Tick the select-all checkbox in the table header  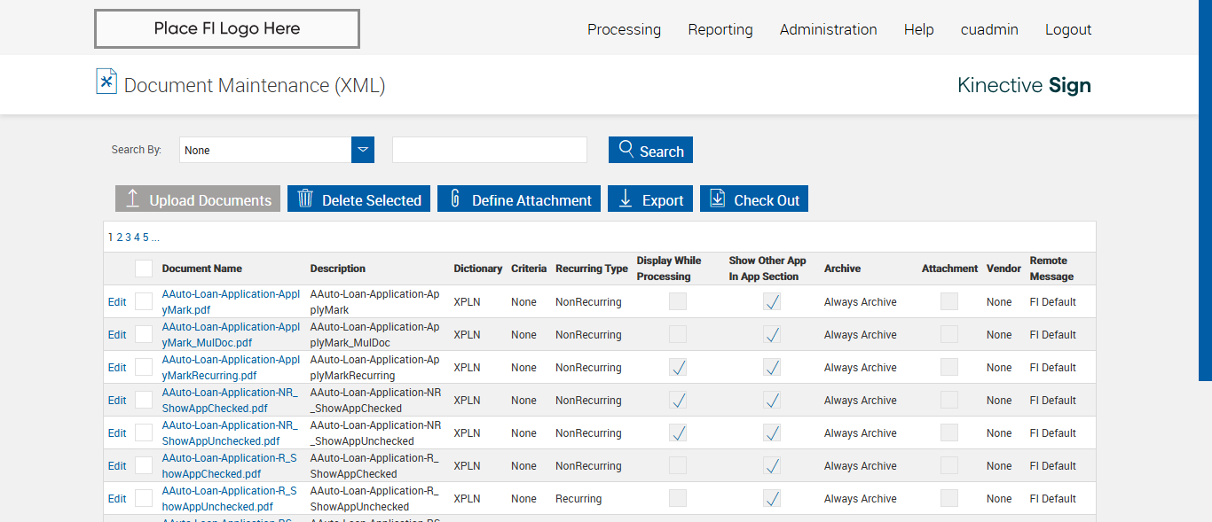144,269
